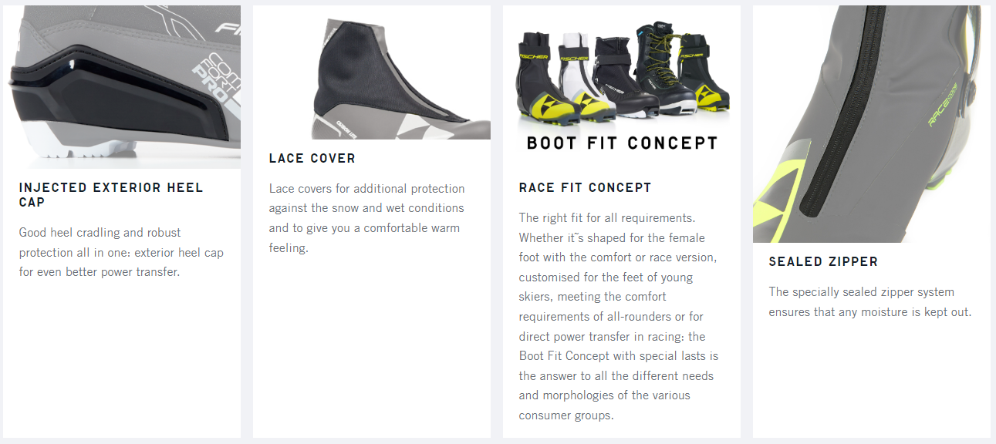Click the 'BOOT FIT CONCEPT' banner text

(622, 143)
